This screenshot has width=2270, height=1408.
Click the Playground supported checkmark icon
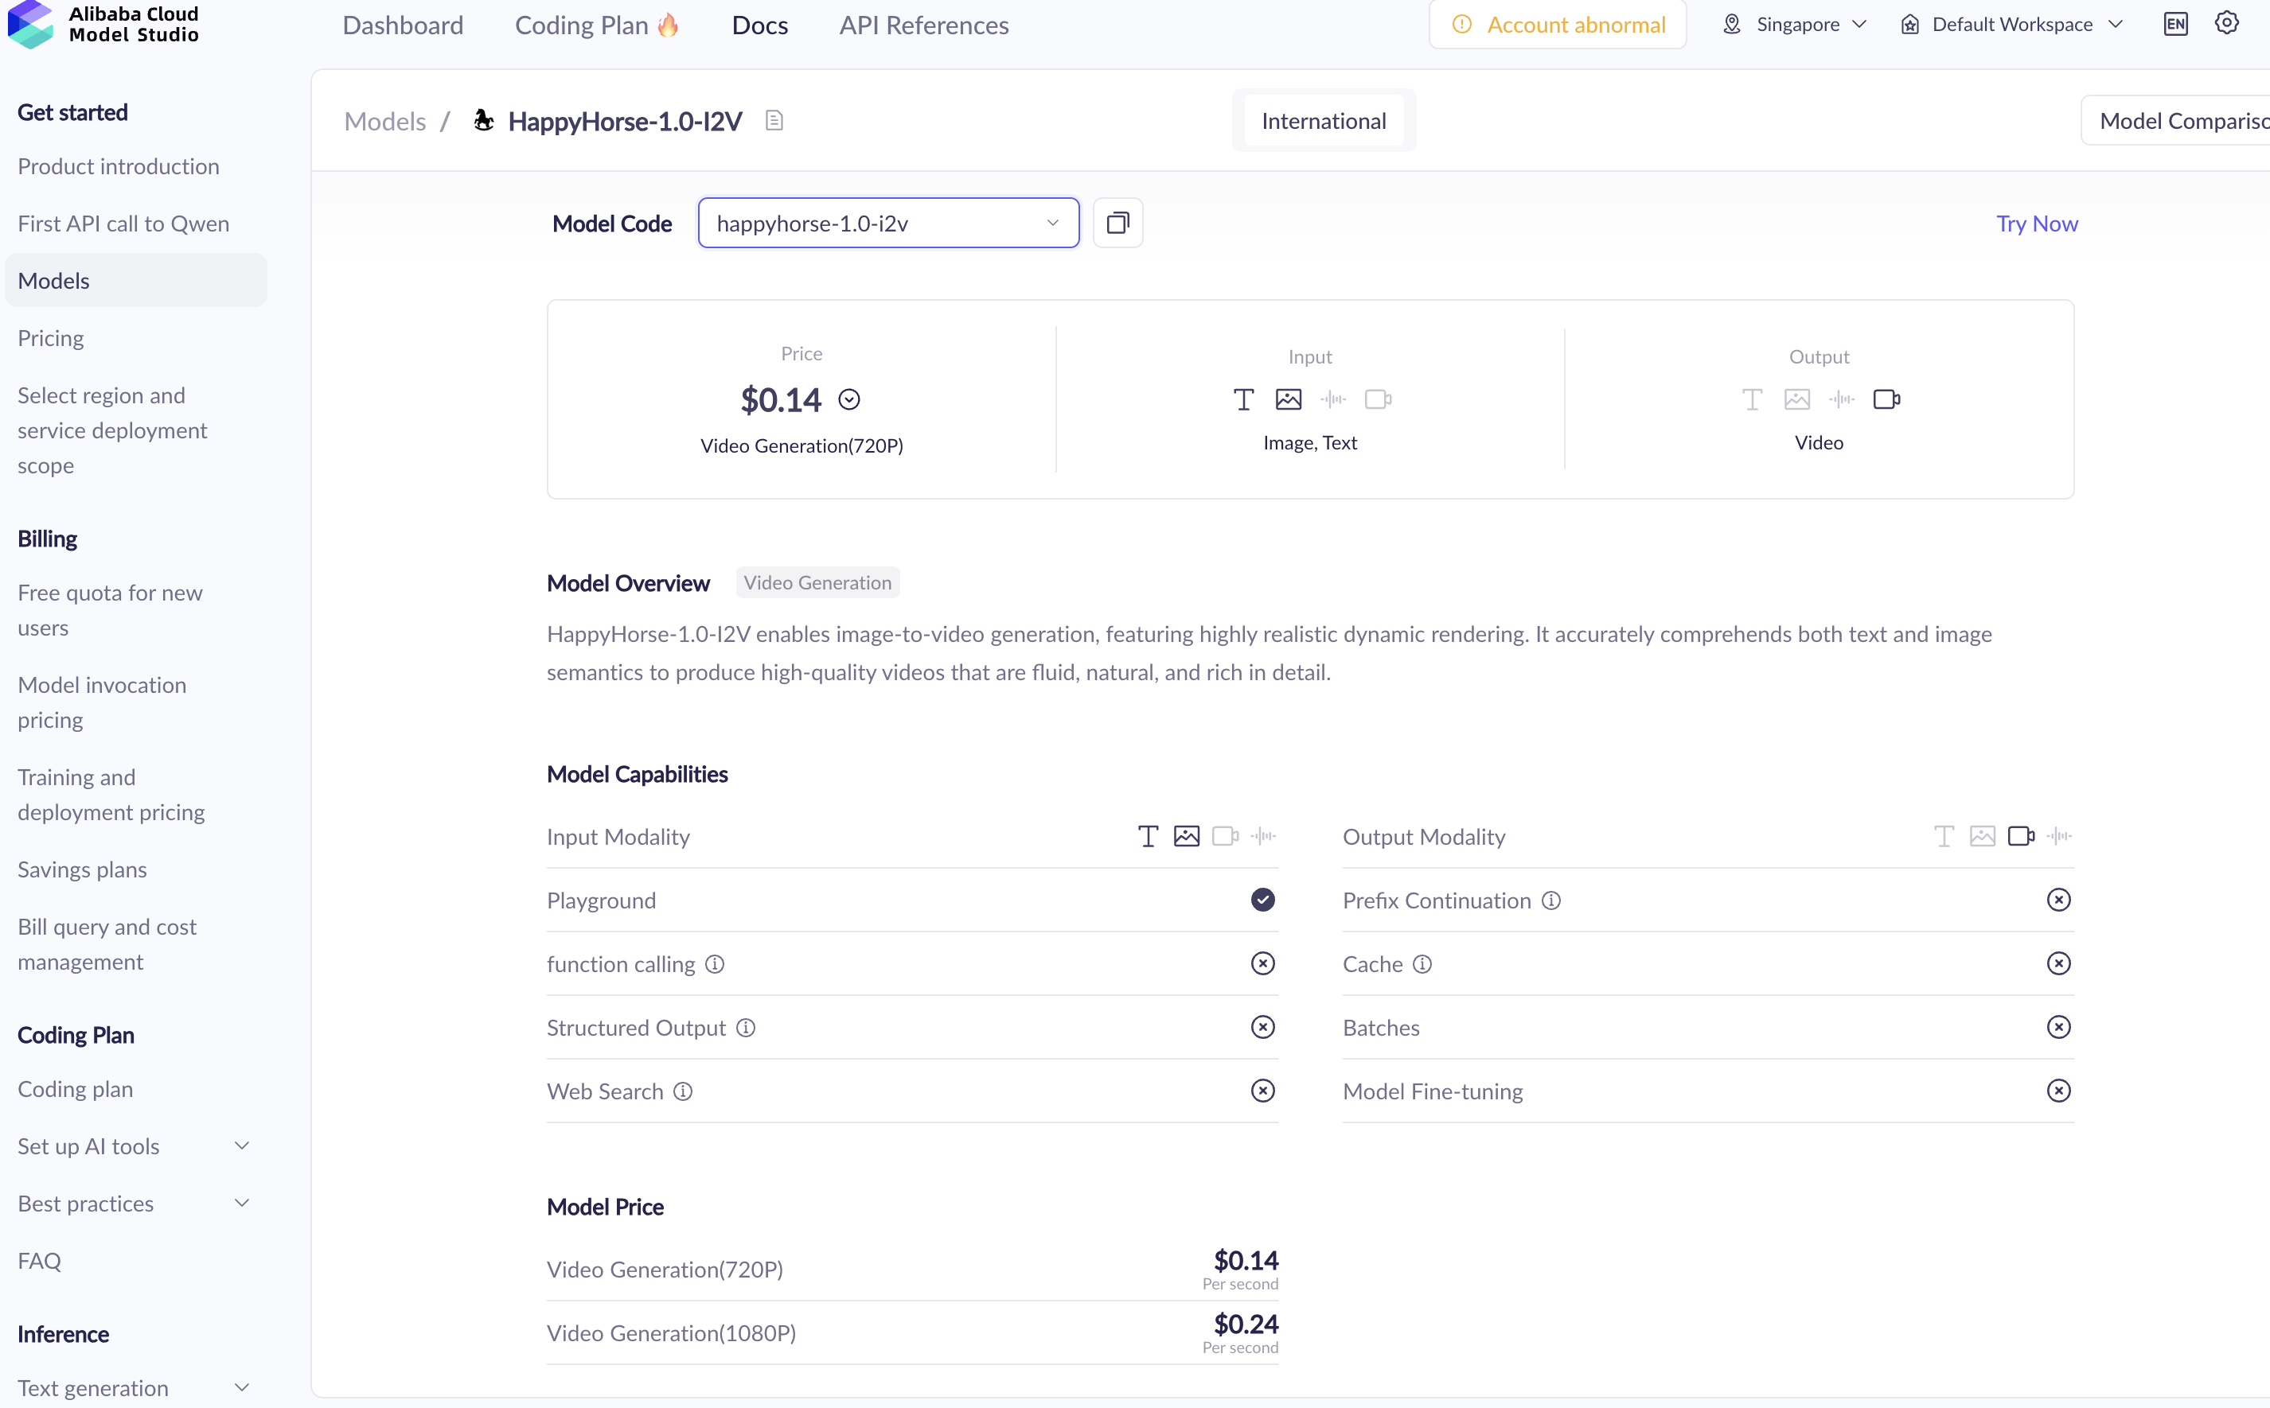pyautogui.click(x=1262, y=900)
